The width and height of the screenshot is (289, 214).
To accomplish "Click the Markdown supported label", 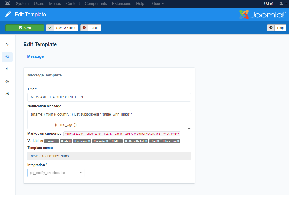I will 45,134.
